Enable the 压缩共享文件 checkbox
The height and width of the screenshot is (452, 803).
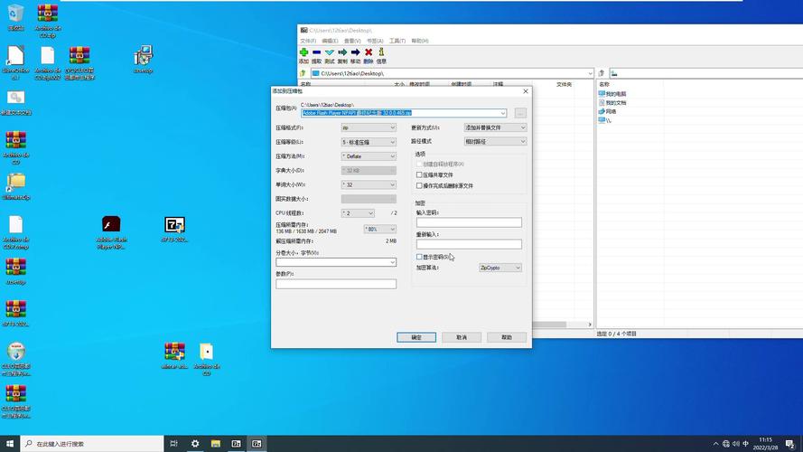pyautogui.click(x=419, y=174)
